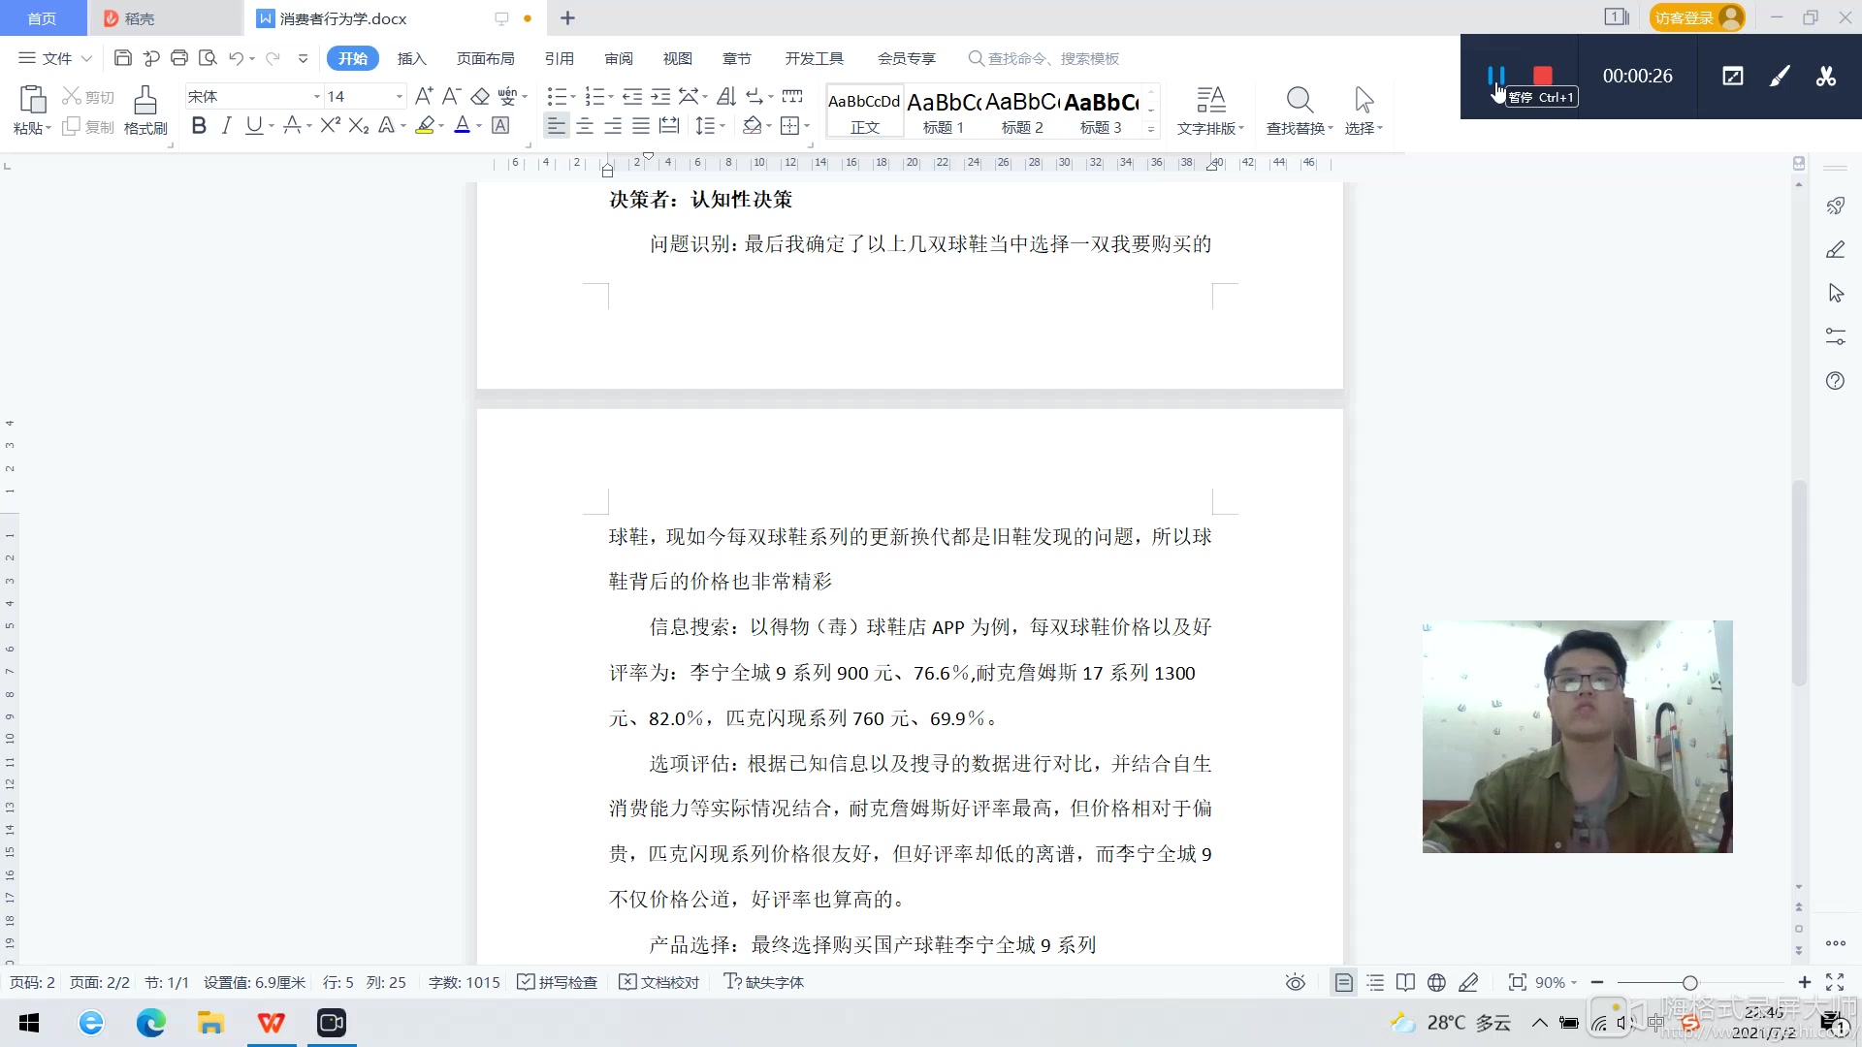Open the Page Layout ribbon tab
This screenshot has height=1047, width=1862.
[485, 58]
